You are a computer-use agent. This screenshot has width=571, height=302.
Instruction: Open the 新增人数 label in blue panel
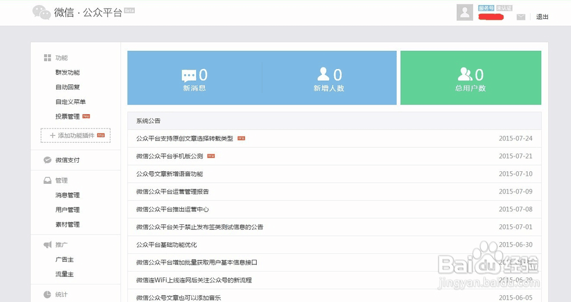point(329,88)
